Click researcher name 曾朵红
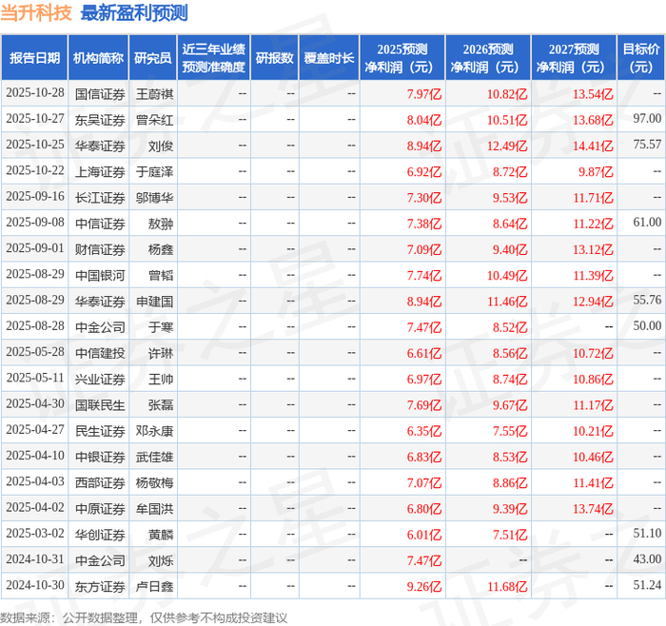The width and height of the screenshot is (666, 626). [154, 120]
